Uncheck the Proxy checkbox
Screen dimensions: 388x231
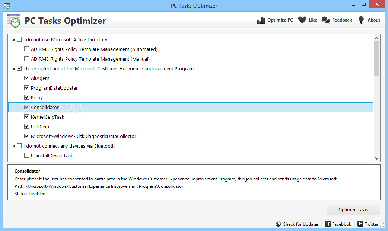tap(26, 97)
